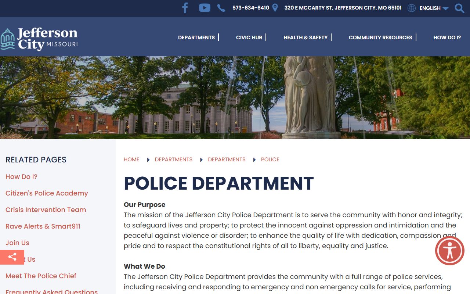Click the second Departments breadcrumb
The height and width of the screenshot is (294, 470).
pyautogui.click(x=227, y=159)
